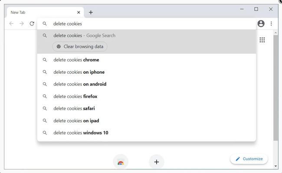Open the Google apps grid icon

tap(262, 40)
